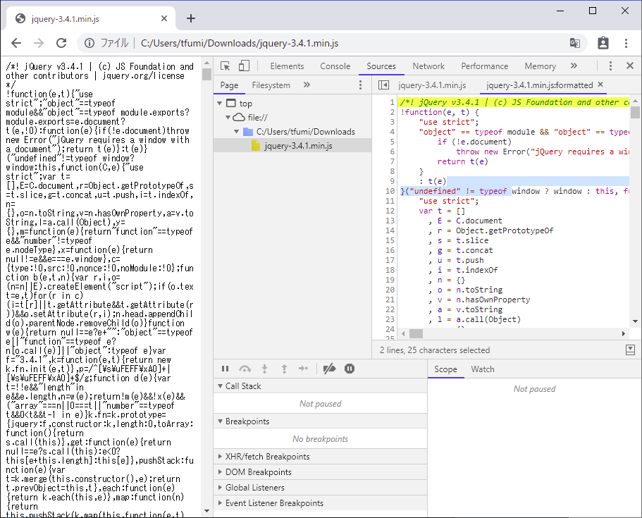This screenshot has width=642, height=518.
Task: Select jquery-3.4.1.min.js in the file tree
Action: pos(292,145)
